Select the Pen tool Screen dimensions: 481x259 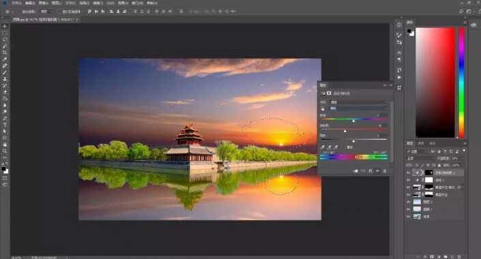tap(5, 119)
